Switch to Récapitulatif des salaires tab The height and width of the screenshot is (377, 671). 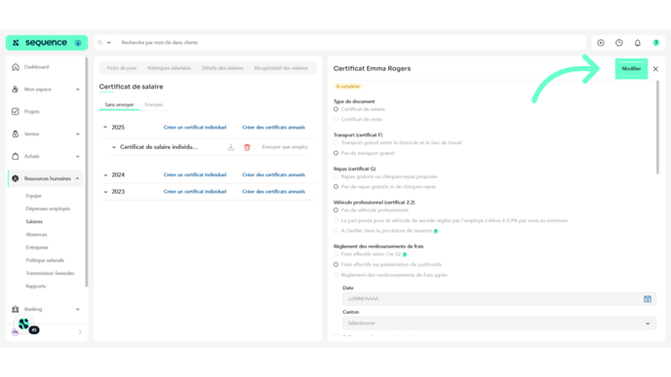281,68
